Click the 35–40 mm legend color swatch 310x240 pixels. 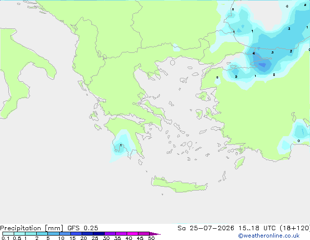click(x=121, y=234)
